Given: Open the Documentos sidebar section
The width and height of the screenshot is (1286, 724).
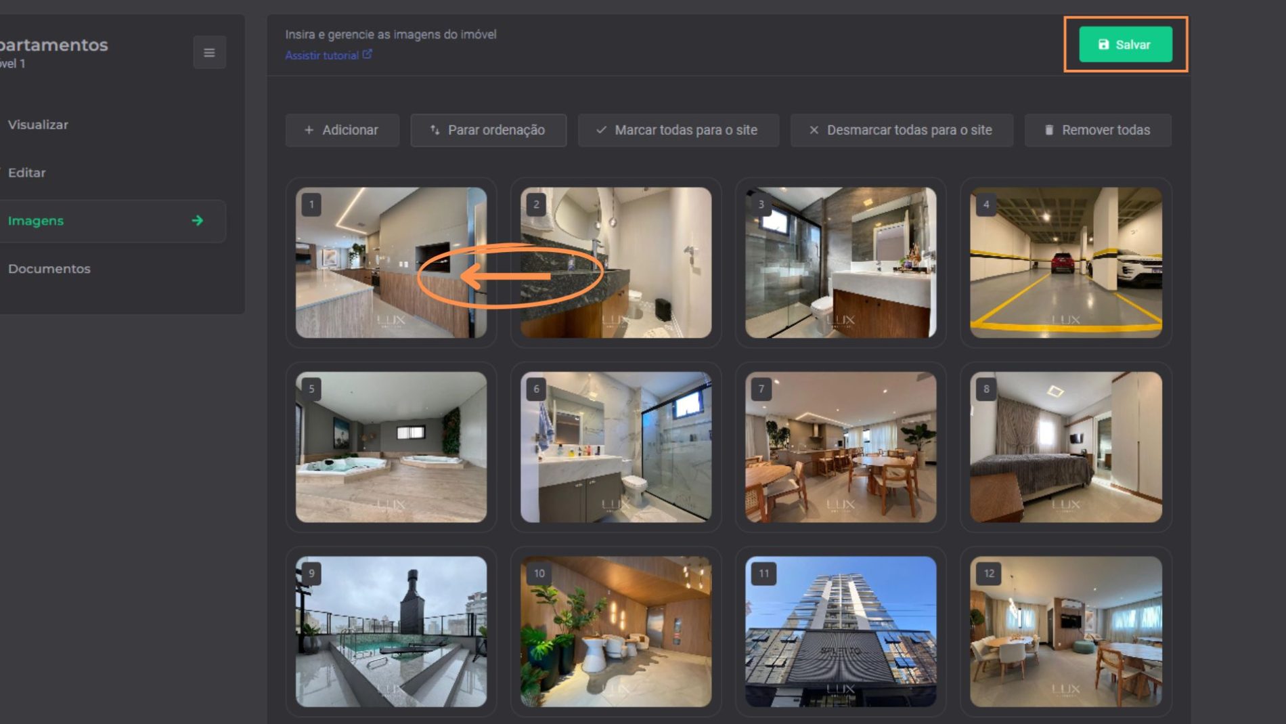Looking at the screenshot, I should [x=49, y=269].
